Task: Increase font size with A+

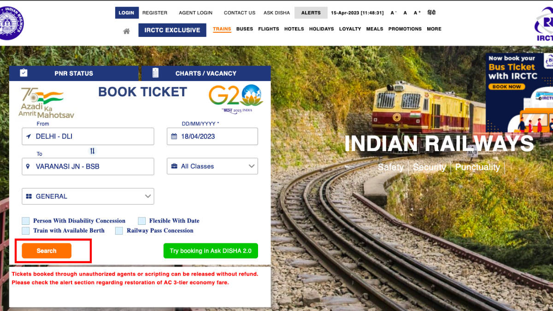Action: tap(417, 13)
